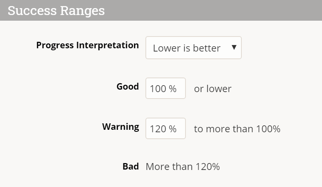The width and height of the screenshot is (322, 187).
Task: Click the empty gray header area at right
Action: click(x=243, y=10)
